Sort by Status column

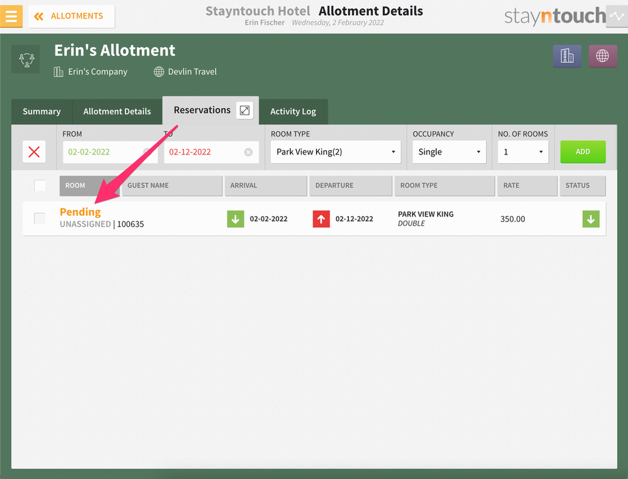[582, 186]
